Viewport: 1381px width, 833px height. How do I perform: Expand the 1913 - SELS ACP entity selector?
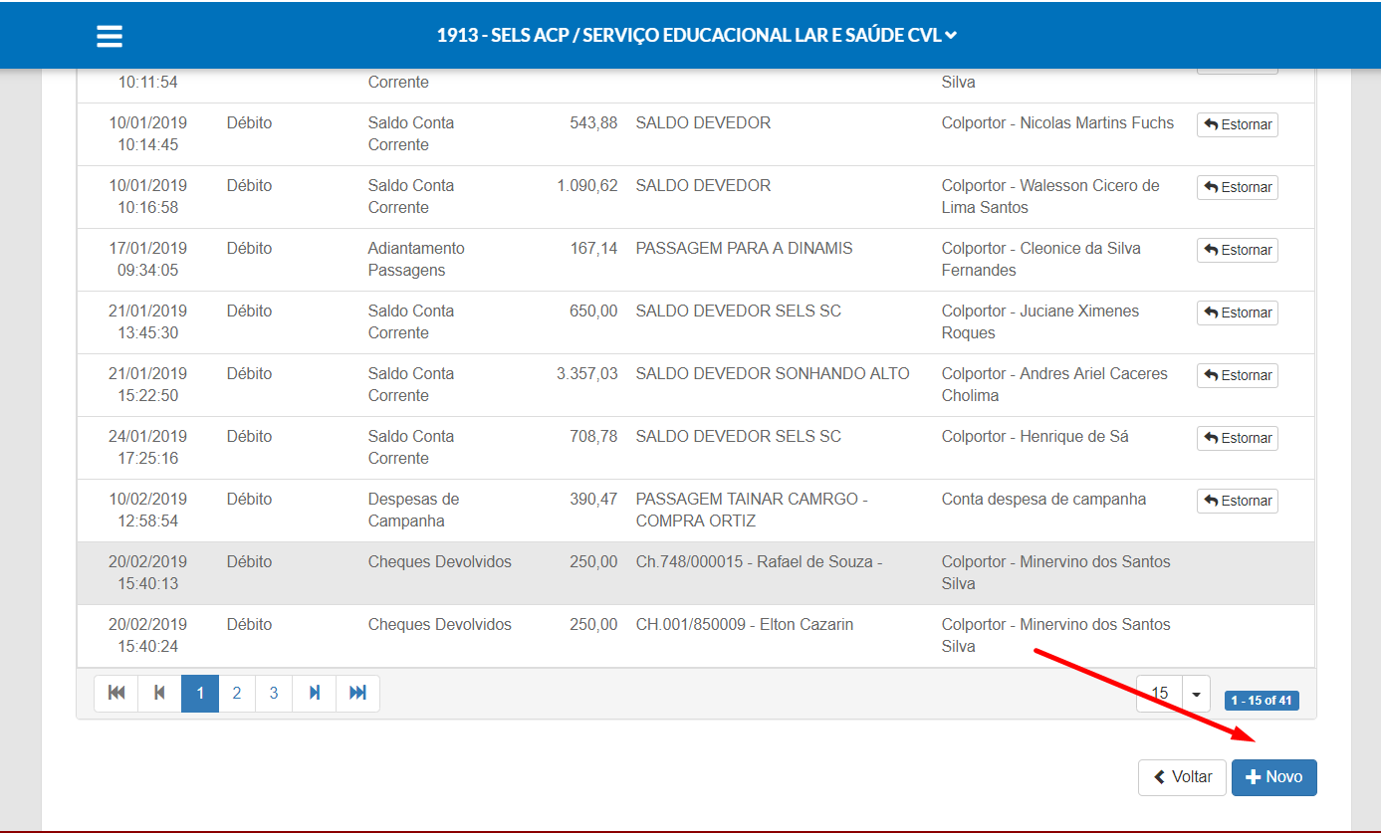[x=696, y=36]
